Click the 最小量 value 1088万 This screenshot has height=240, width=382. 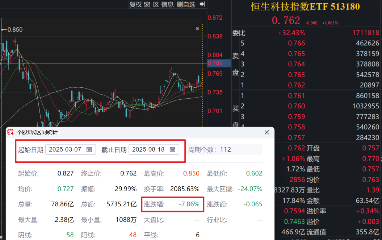tap(126, 220)
